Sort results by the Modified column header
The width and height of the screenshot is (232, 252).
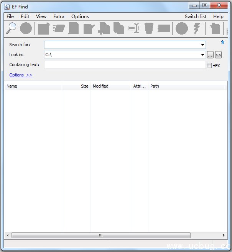point(110,86)
